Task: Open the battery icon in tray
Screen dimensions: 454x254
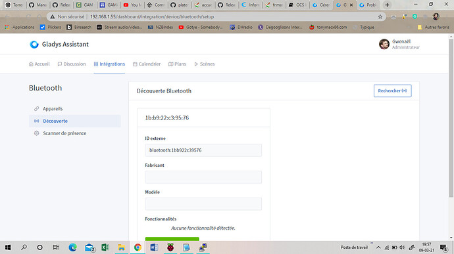Action: coord(394,247)
